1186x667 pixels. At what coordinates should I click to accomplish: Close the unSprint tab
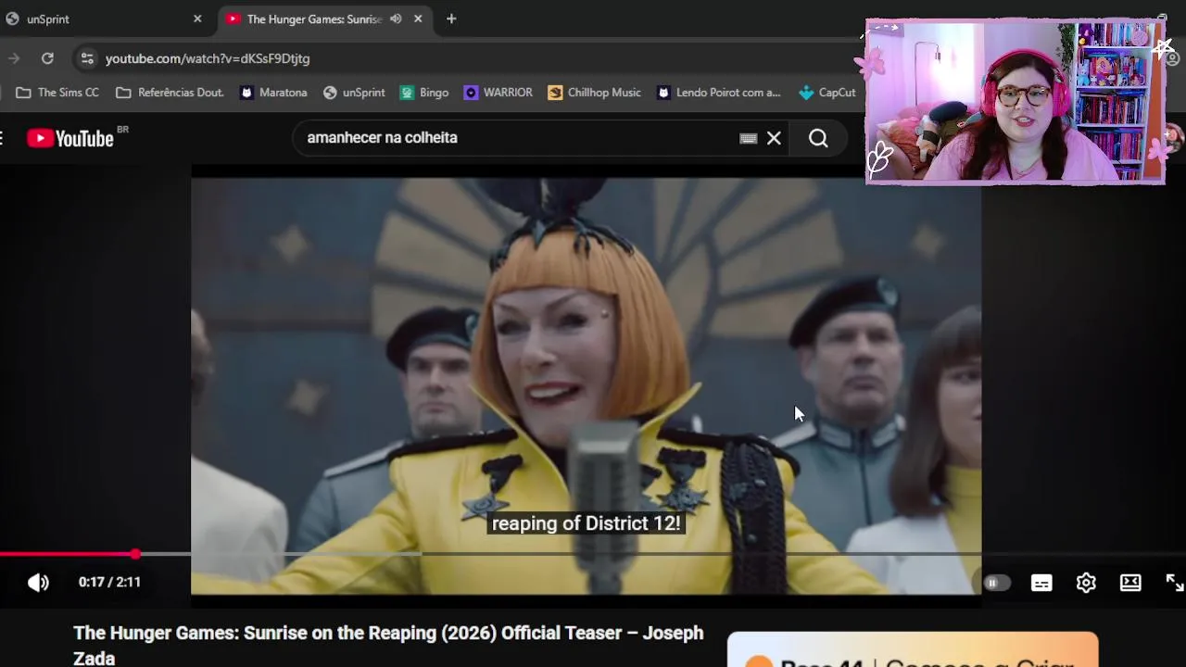[x=197, y=19]
